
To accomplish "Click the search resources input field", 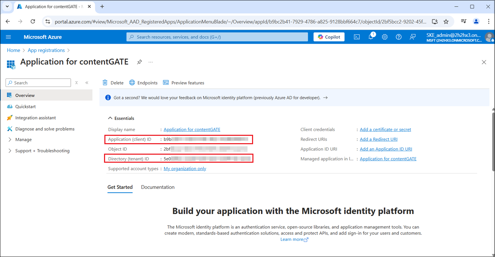I will pos(217,37).
